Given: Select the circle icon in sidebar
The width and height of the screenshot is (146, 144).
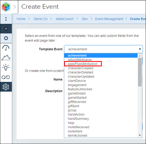Looking at the screenshot, I should pyautogui.click(x=6, y=38).
